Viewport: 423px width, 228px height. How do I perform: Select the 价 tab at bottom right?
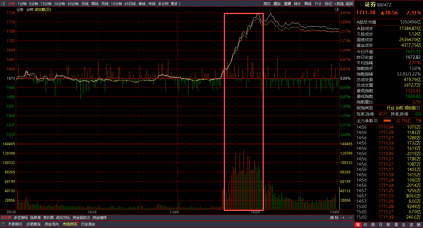click(x=365, y=225)
